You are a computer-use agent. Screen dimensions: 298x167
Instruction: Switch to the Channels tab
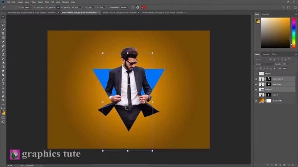[266, 54]
